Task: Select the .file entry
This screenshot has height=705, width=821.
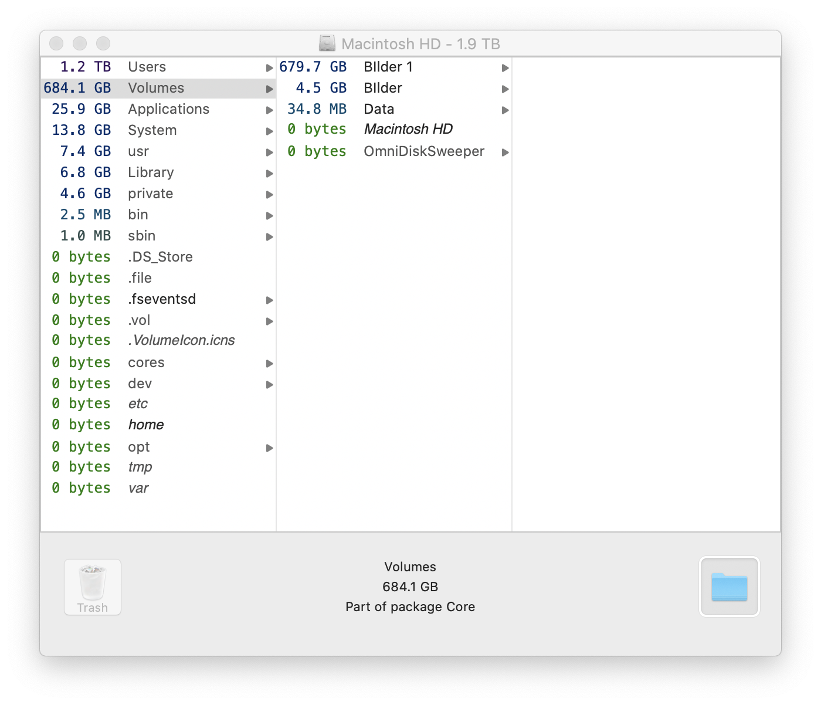Action: [158, 278]
